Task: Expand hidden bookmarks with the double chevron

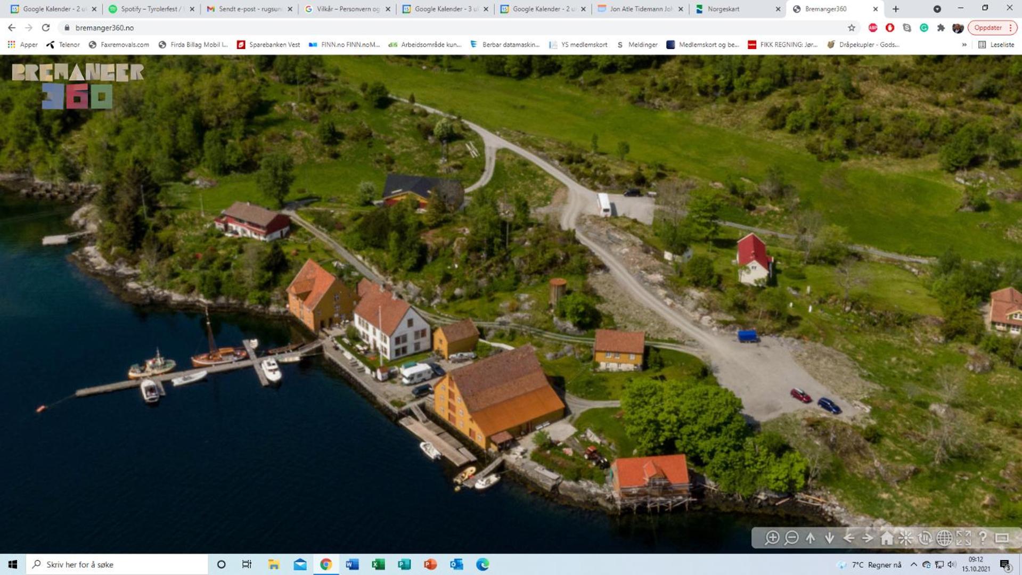Action: [x=964, y=45]
